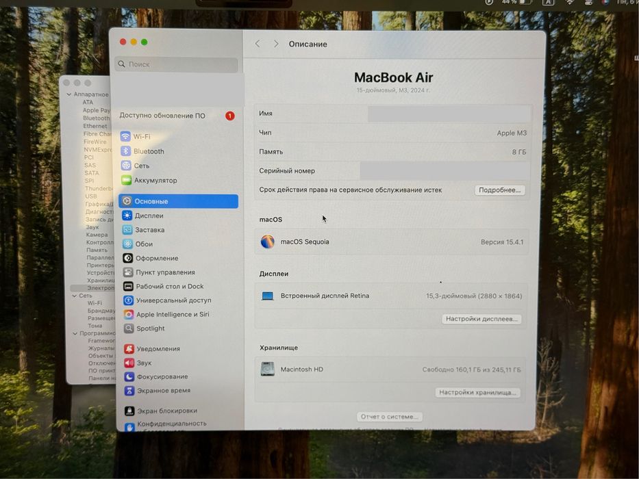Image resolution: width=639 pixels, height=479 pixels.
Task: Select Память in System Information tree
Action: pyautogui.click(x=97, y=250)
